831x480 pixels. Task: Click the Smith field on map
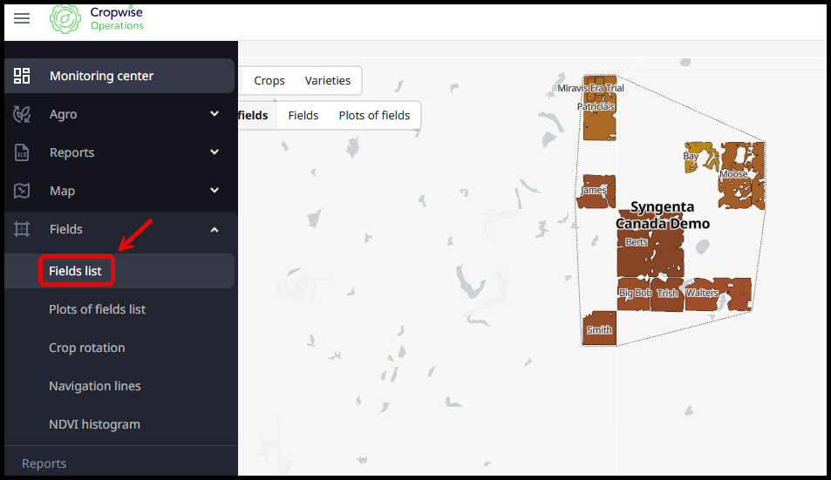click(599, 328)
